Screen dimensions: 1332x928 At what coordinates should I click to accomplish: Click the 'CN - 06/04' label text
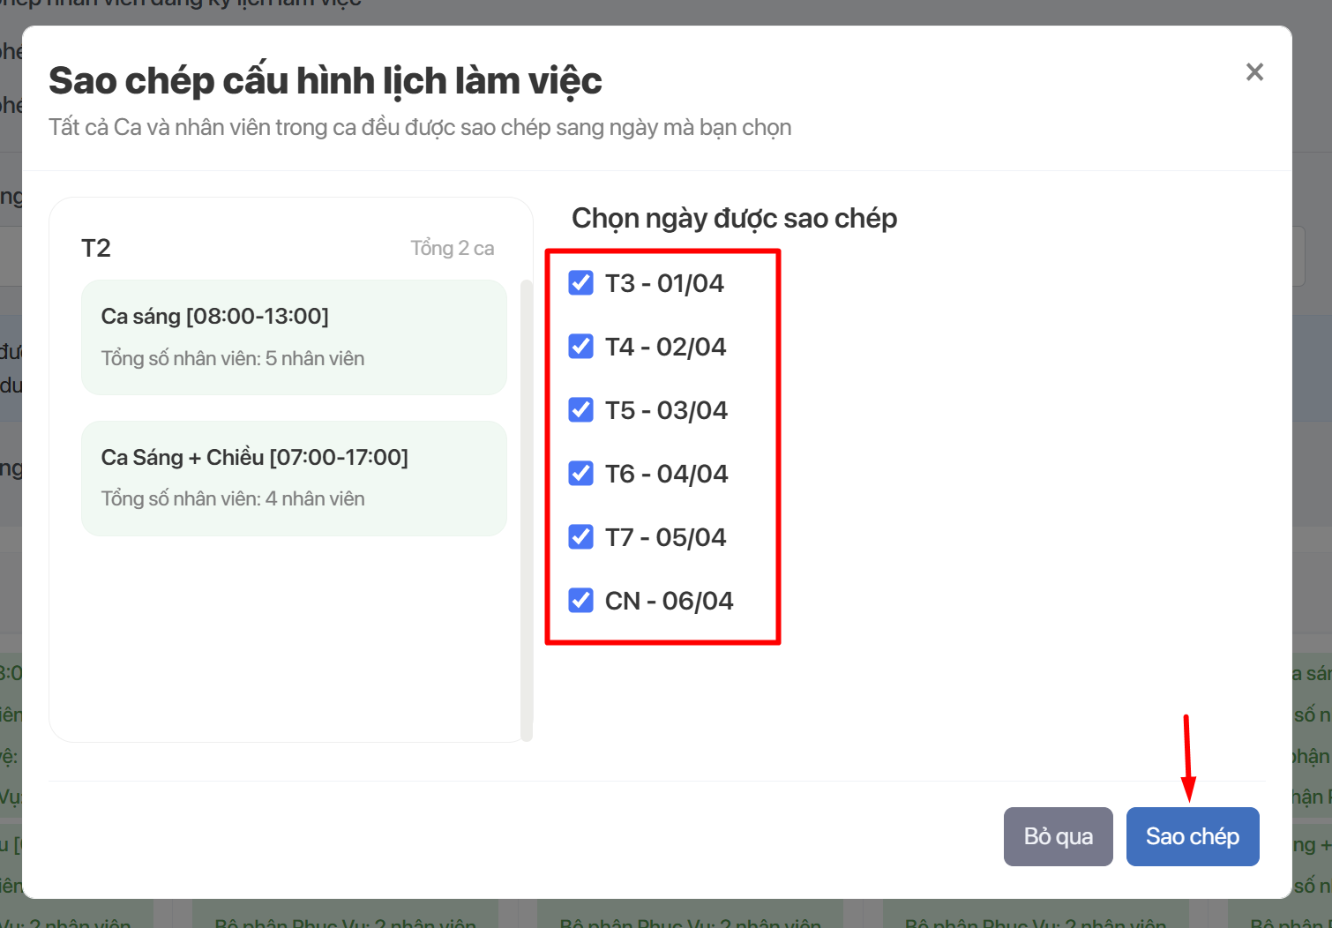(x=669, y=602)
